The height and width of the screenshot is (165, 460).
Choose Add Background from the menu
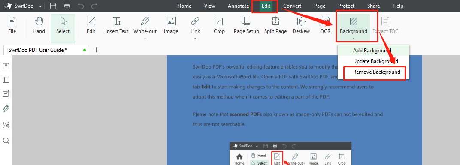[x=373, y=51]
